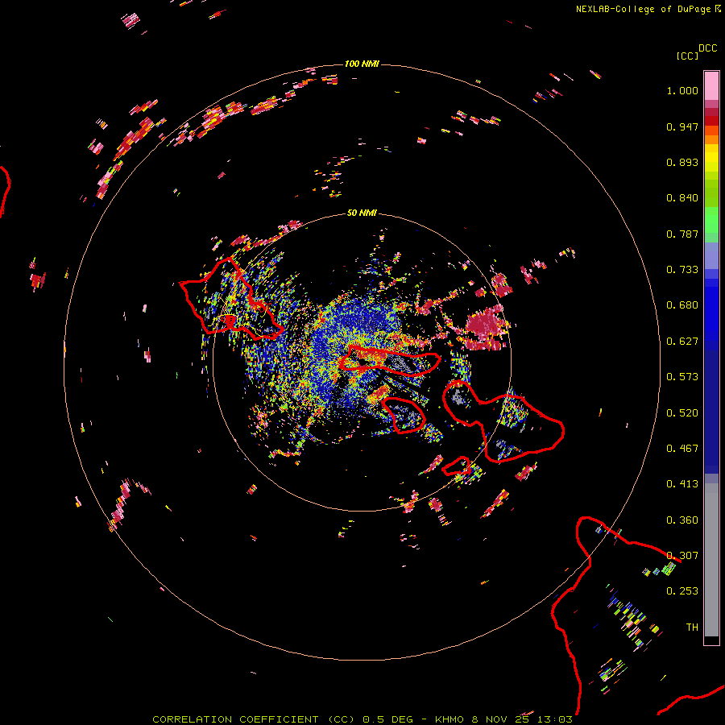Screen dimensions: 725x725
Task: Click the 0.840 color scale value
Action: click(x=682, y=198)
